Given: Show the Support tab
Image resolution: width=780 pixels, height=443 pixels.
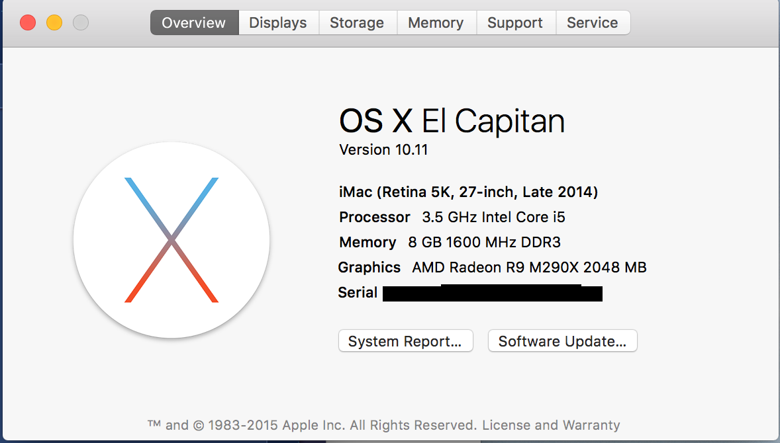Looking at the screenshot, I should click(515, 23).
